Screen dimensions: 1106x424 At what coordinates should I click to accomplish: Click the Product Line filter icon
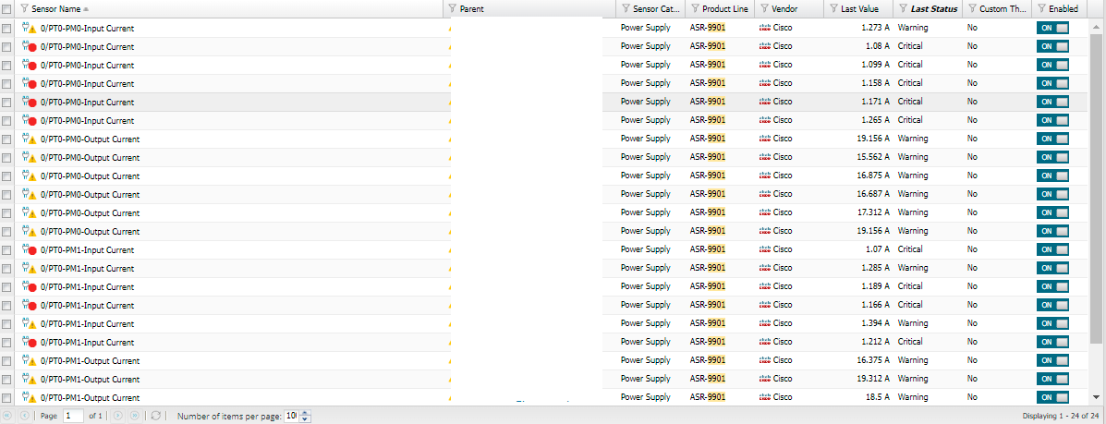coord(695,8)
